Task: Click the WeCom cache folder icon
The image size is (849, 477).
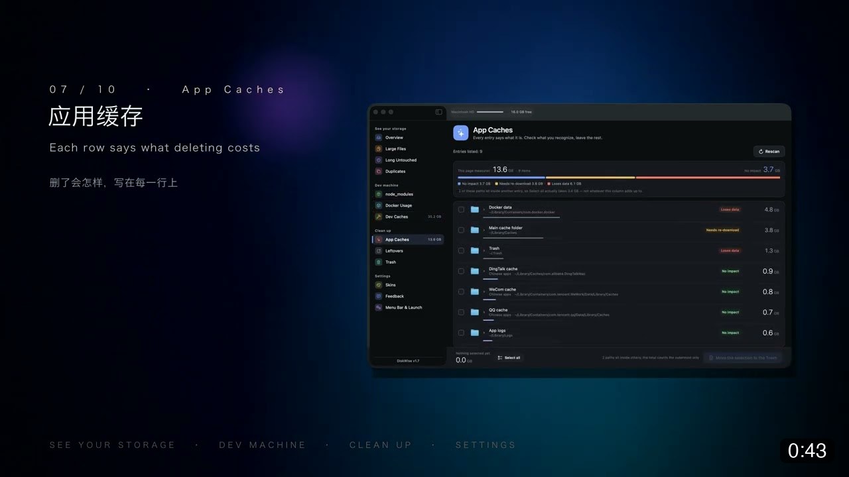Action: click(x=475, y=291)
